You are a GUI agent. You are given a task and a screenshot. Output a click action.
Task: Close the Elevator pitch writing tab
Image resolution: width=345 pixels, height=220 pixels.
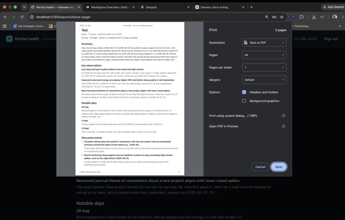243,7
